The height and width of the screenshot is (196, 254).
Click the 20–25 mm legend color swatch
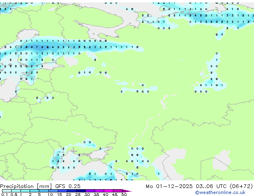[71, 191]
